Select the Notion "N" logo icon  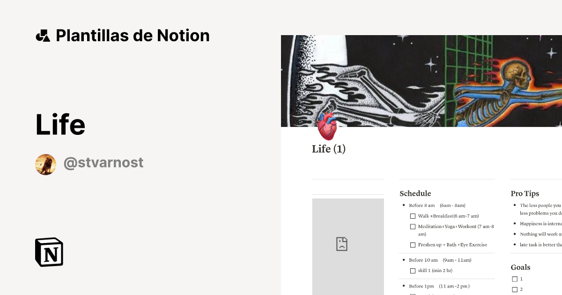49,252
